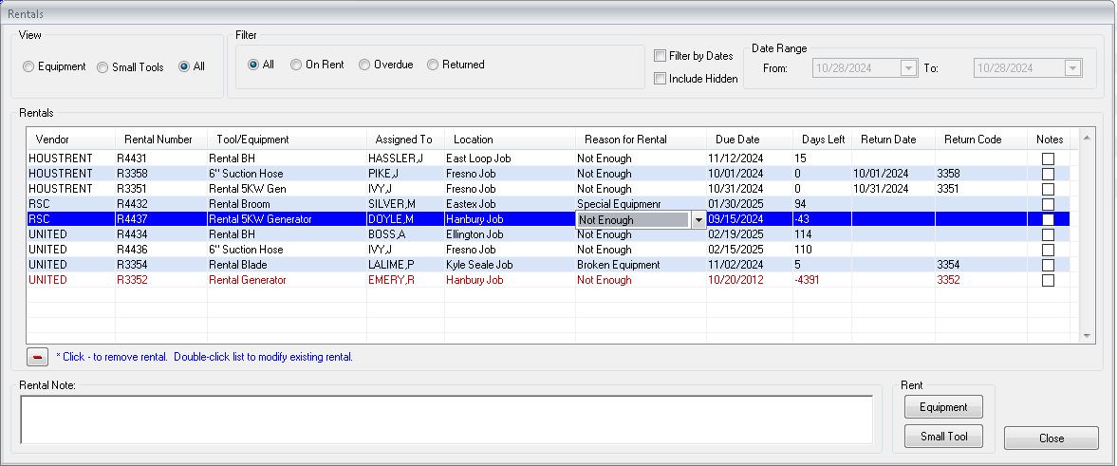Close the Rentals dialog
The image size is (1117, 466).
tap(1051, 438)
